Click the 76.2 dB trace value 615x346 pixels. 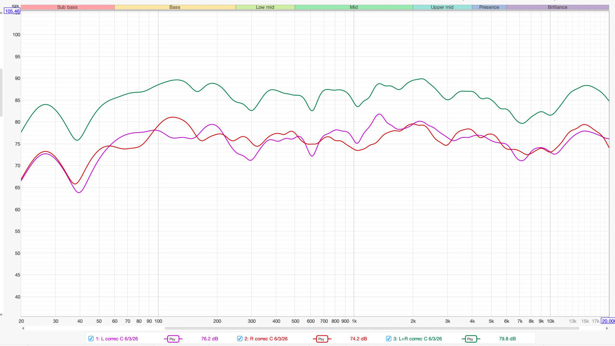coord(209,339)
